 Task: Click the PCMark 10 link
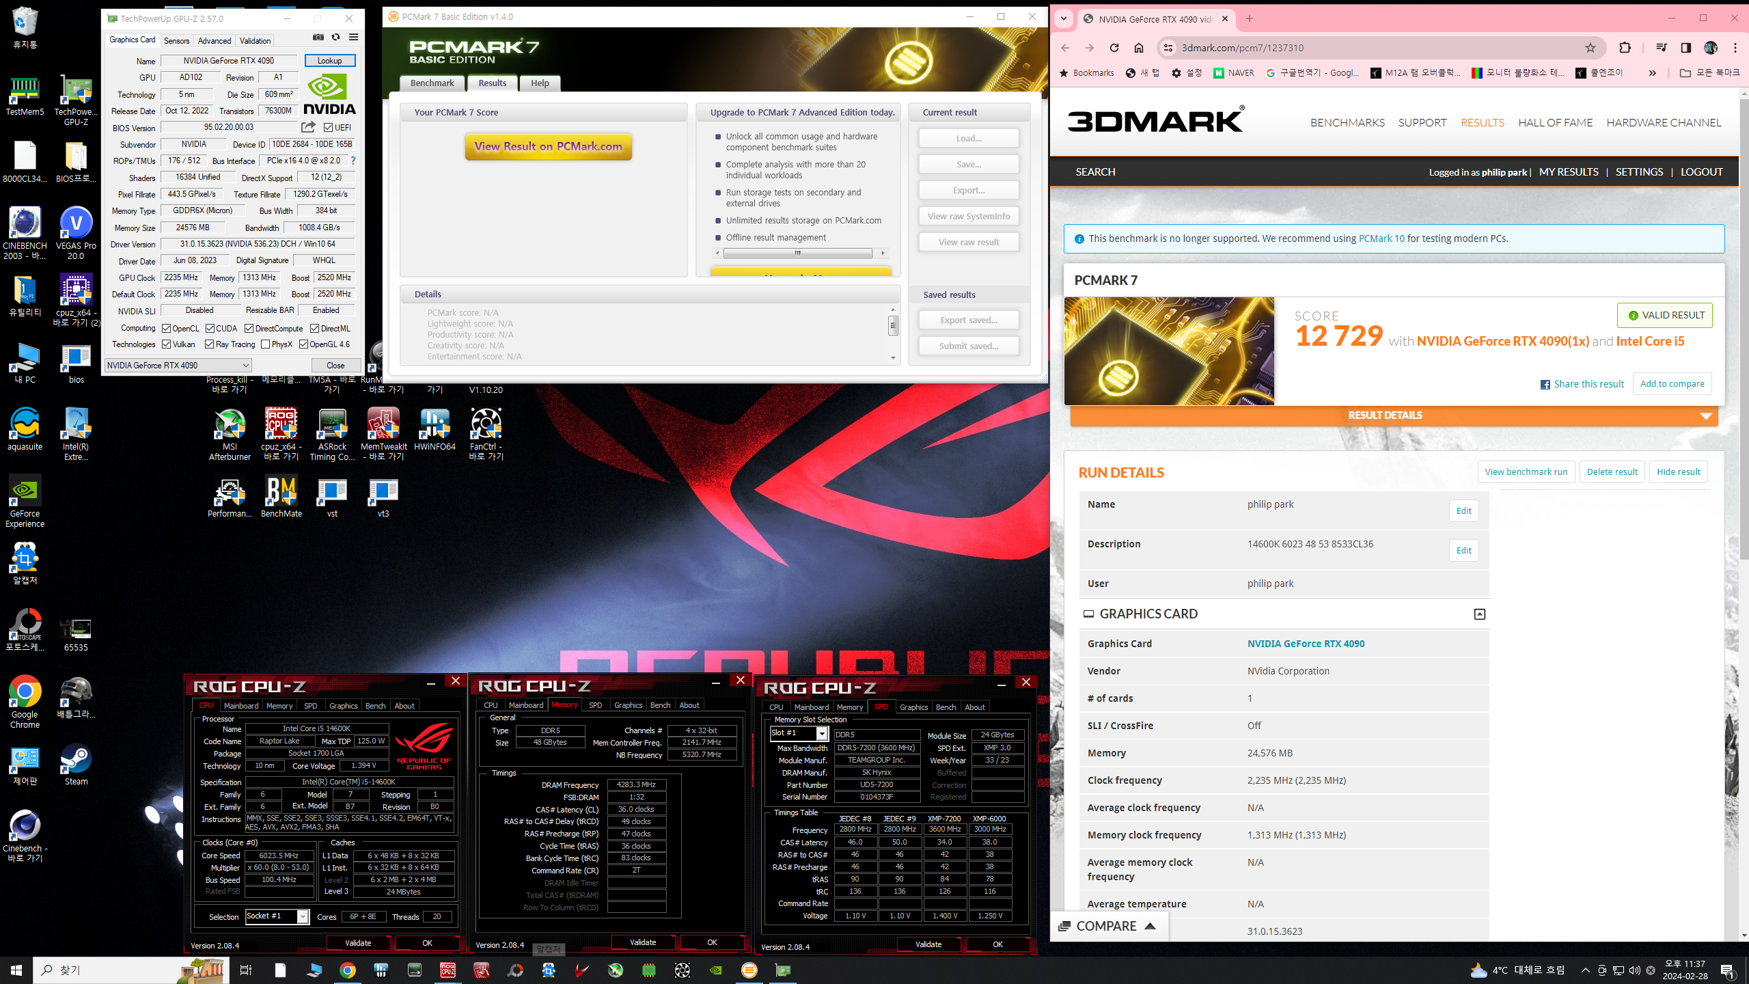click(x=1381, y=238)
